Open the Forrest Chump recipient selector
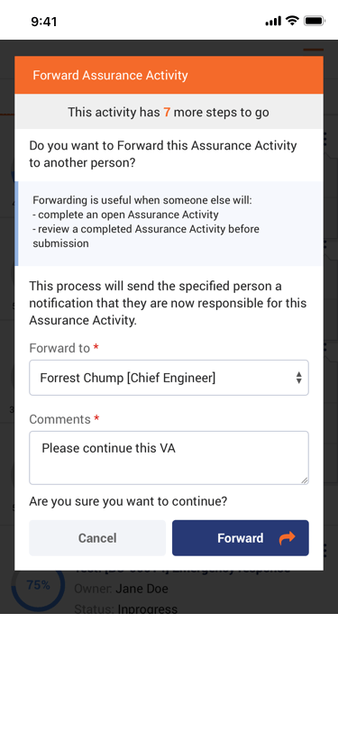The height and width of the screenshot is (732, 338). tap(169, 378)
